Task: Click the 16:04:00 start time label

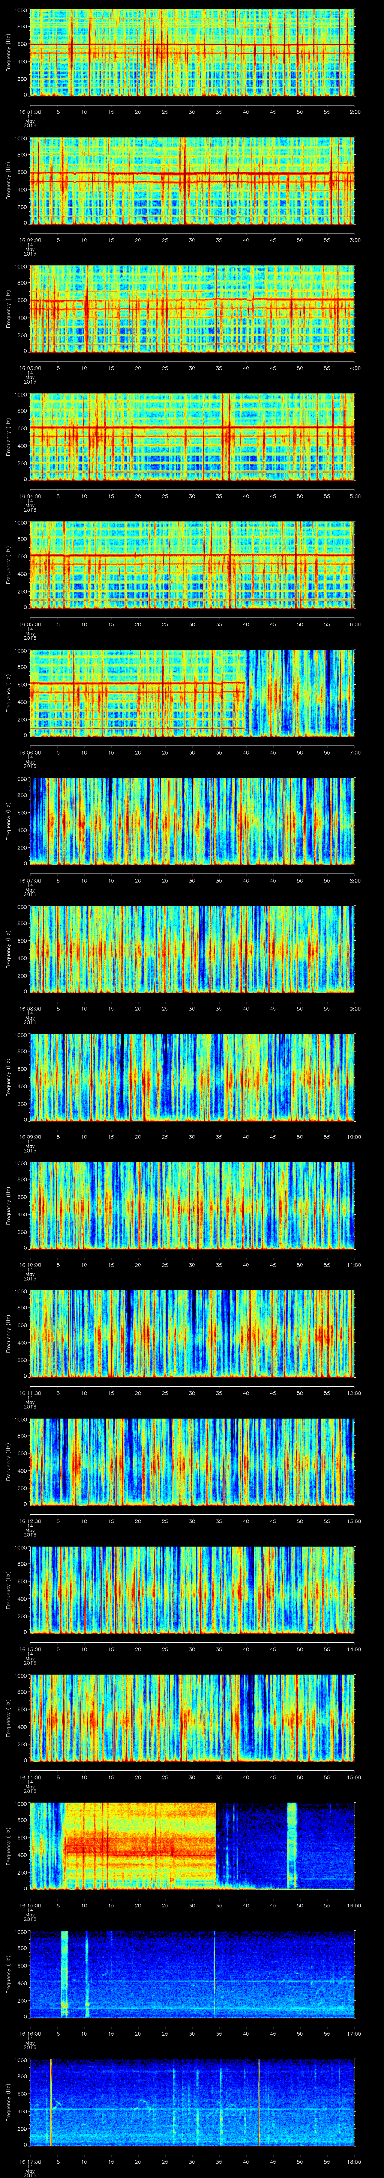Action: pyautogui.click(x=30, y=496)
